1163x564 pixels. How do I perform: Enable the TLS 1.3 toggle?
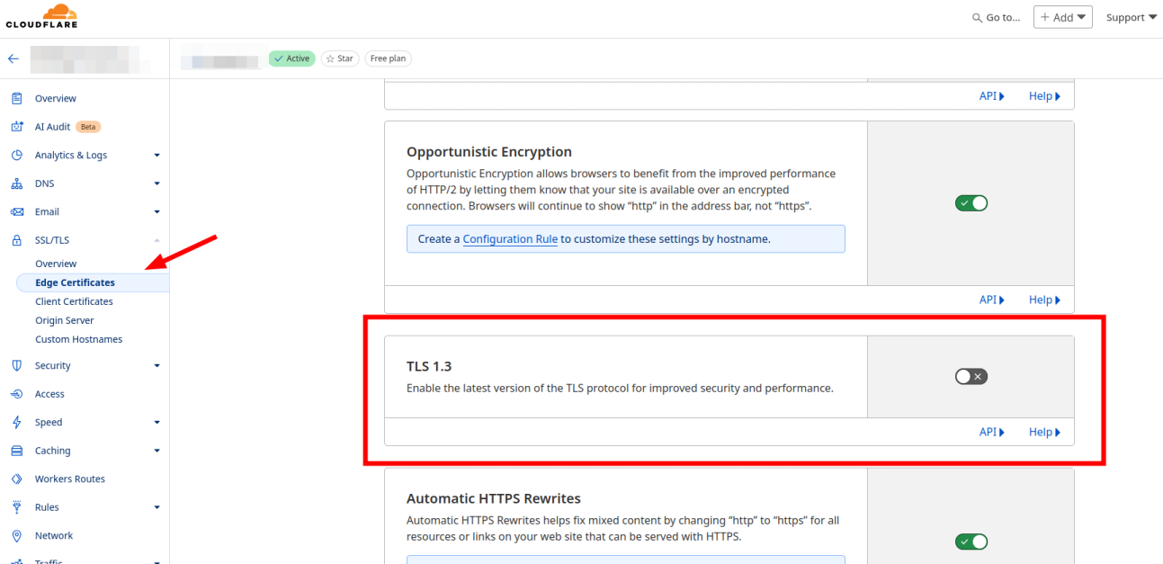[x=971, y=377]
